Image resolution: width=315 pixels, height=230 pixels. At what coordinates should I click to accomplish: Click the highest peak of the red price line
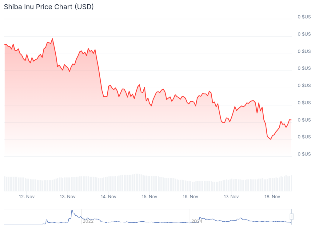(x=53, y=39)
